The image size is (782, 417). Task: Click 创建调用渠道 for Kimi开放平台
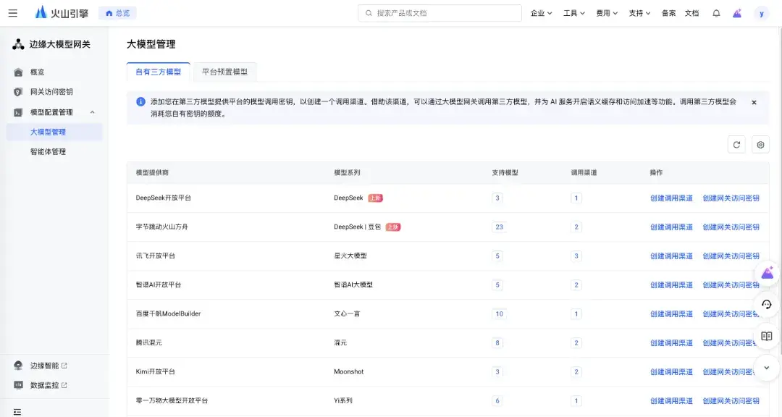pyautogui.click(x=671, y=371)
